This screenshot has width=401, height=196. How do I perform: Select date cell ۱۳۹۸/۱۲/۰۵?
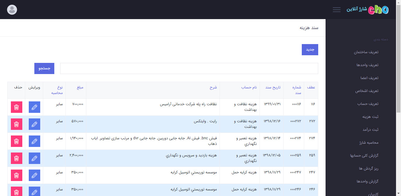[x=272, y=155]
